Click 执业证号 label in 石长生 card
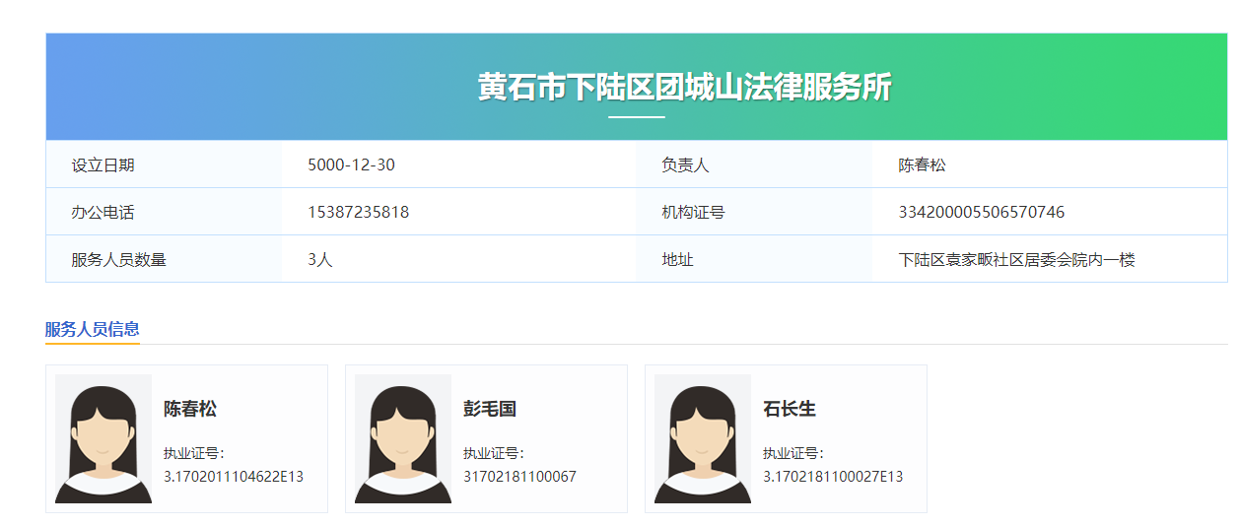This screenshot has height=526, width=1240. [793, 453]
